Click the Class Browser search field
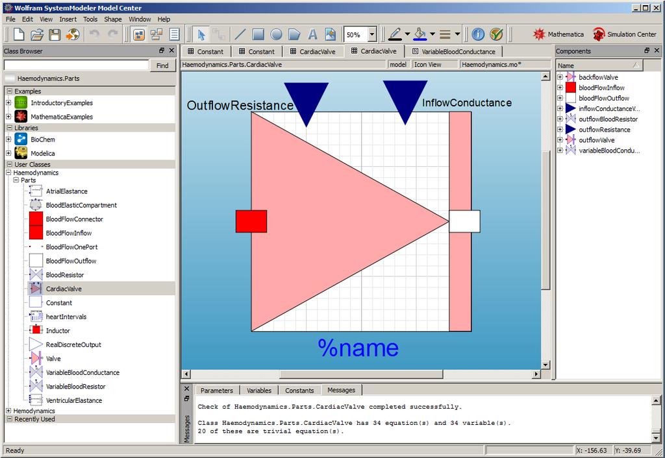Viewport: 665px width, 458px height. coord(76,66)
